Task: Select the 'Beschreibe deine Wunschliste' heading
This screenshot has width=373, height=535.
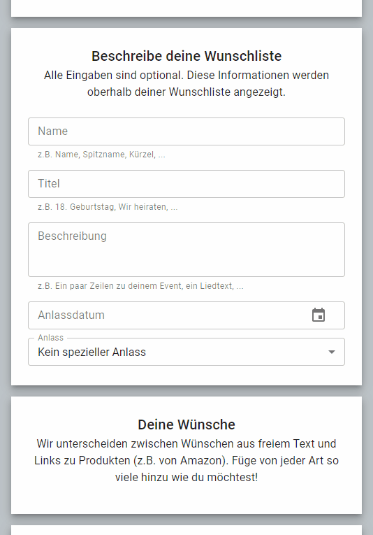Action: click(186, 57)
